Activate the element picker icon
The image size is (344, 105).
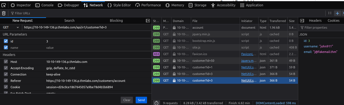4,5
